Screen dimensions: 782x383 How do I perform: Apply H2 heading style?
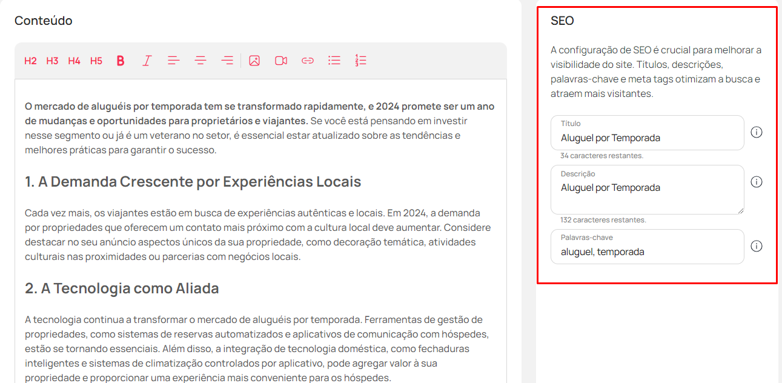pos(30,61)
